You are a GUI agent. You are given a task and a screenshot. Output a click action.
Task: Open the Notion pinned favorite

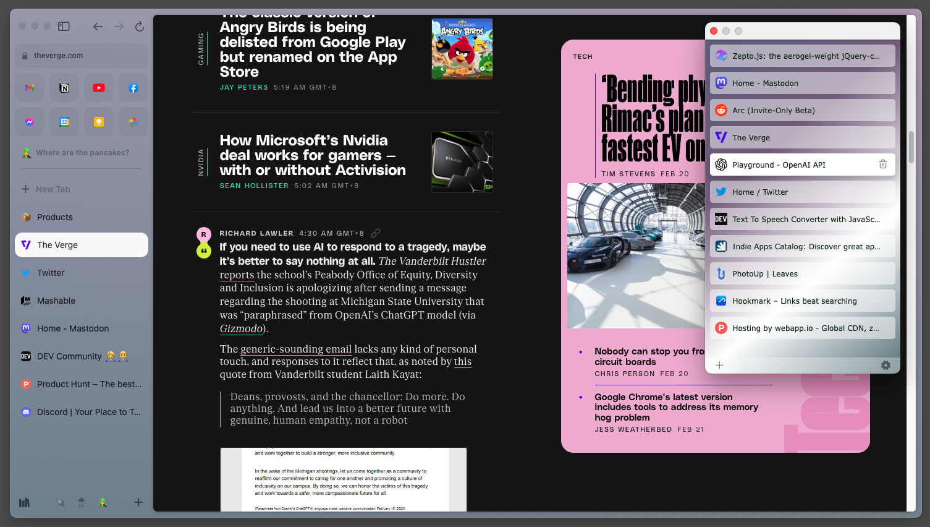coord(64,87)
